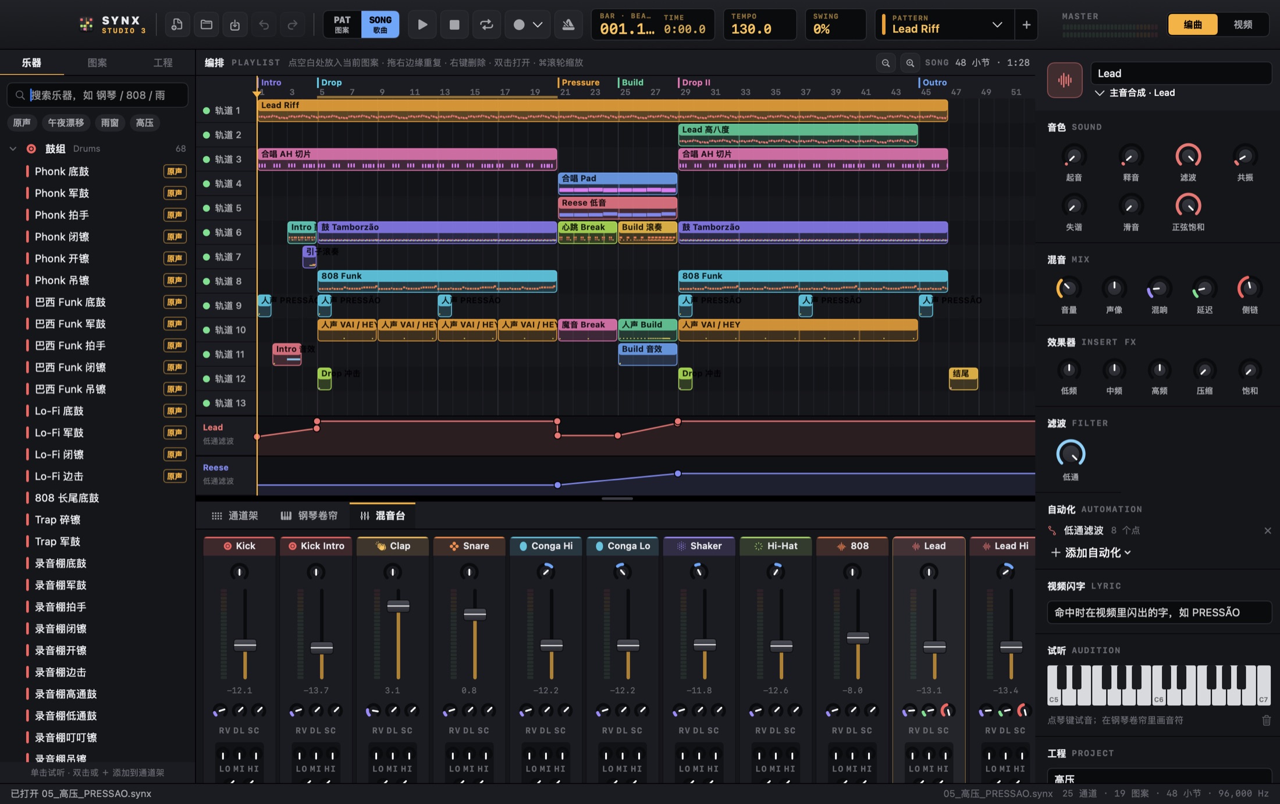
Task: Click the Lead instrument waveform icon
Action: point(1065,80)
